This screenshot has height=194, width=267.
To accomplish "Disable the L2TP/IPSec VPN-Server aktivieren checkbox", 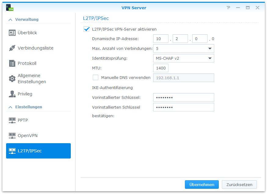I will pyautogui.click(x=86, y=29).
